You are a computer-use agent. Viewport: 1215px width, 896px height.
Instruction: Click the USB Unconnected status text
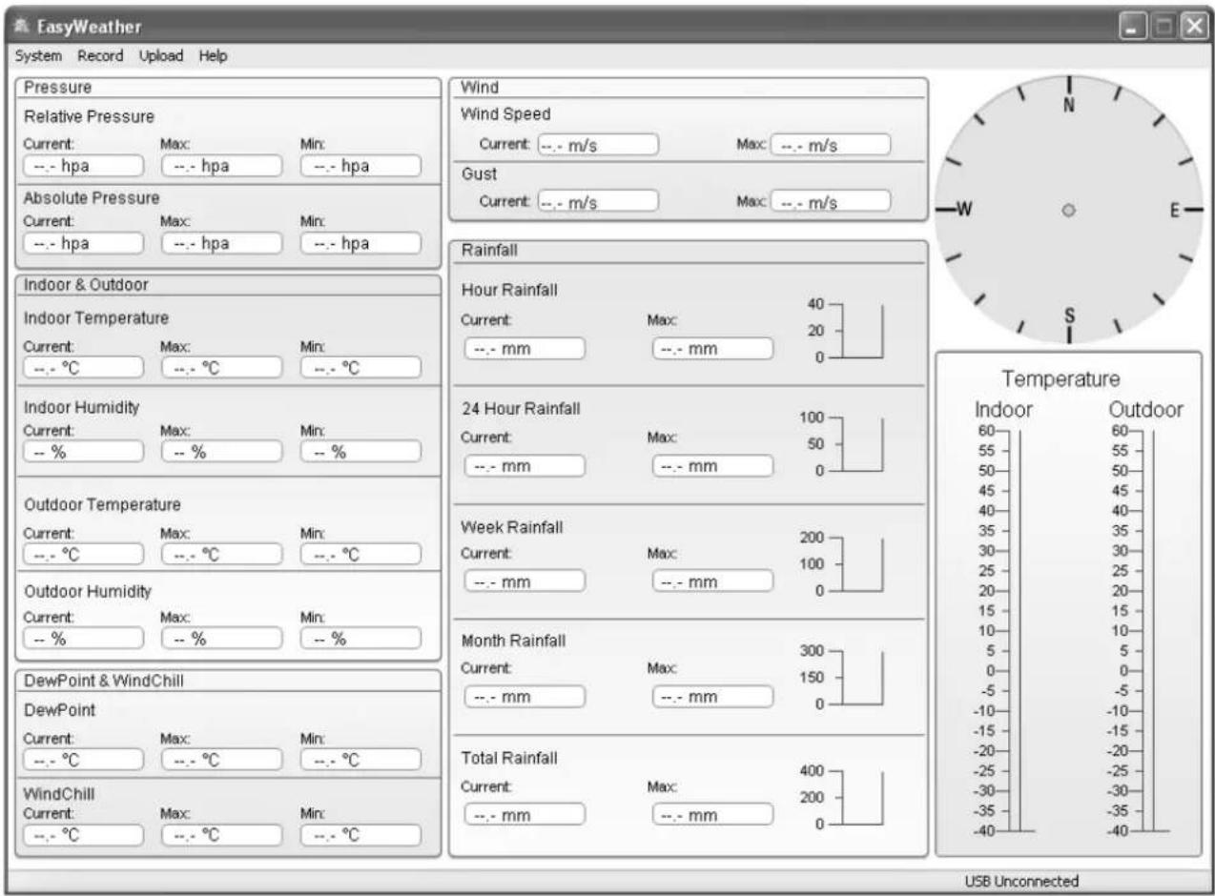(x=1021, y=882)
